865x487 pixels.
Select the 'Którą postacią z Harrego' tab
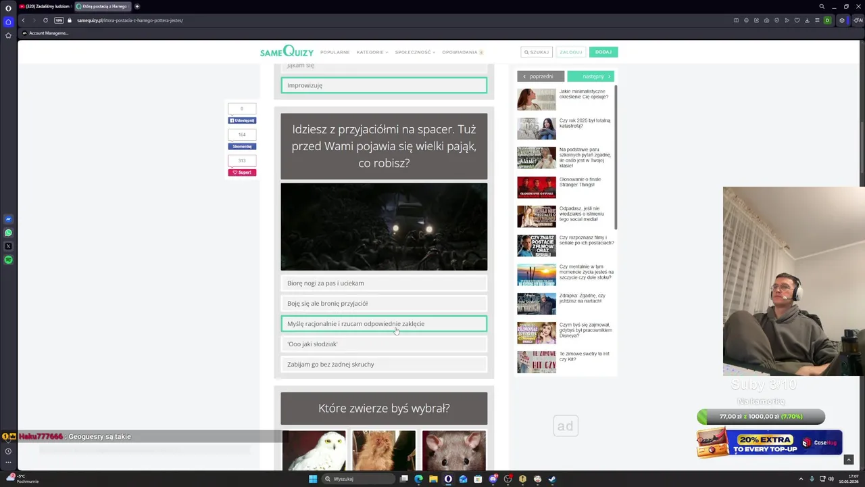click(102, 6)
